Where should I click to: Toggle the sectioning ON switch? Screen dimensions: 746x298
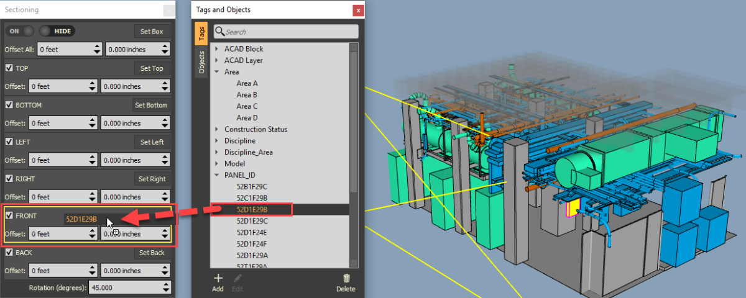pos(21,31)
